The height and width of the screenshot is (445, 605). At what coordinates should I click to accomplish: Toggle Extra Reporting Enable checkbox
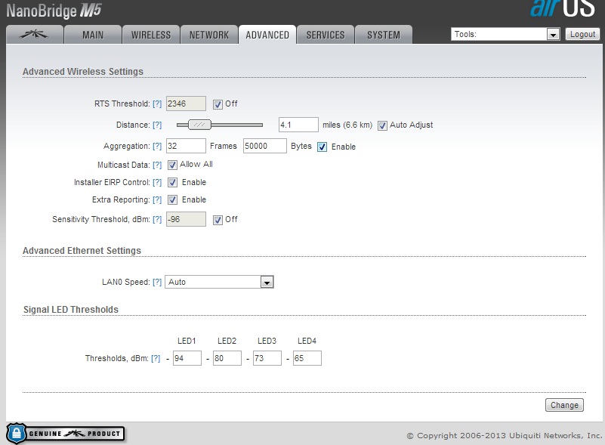coord(172,199)
